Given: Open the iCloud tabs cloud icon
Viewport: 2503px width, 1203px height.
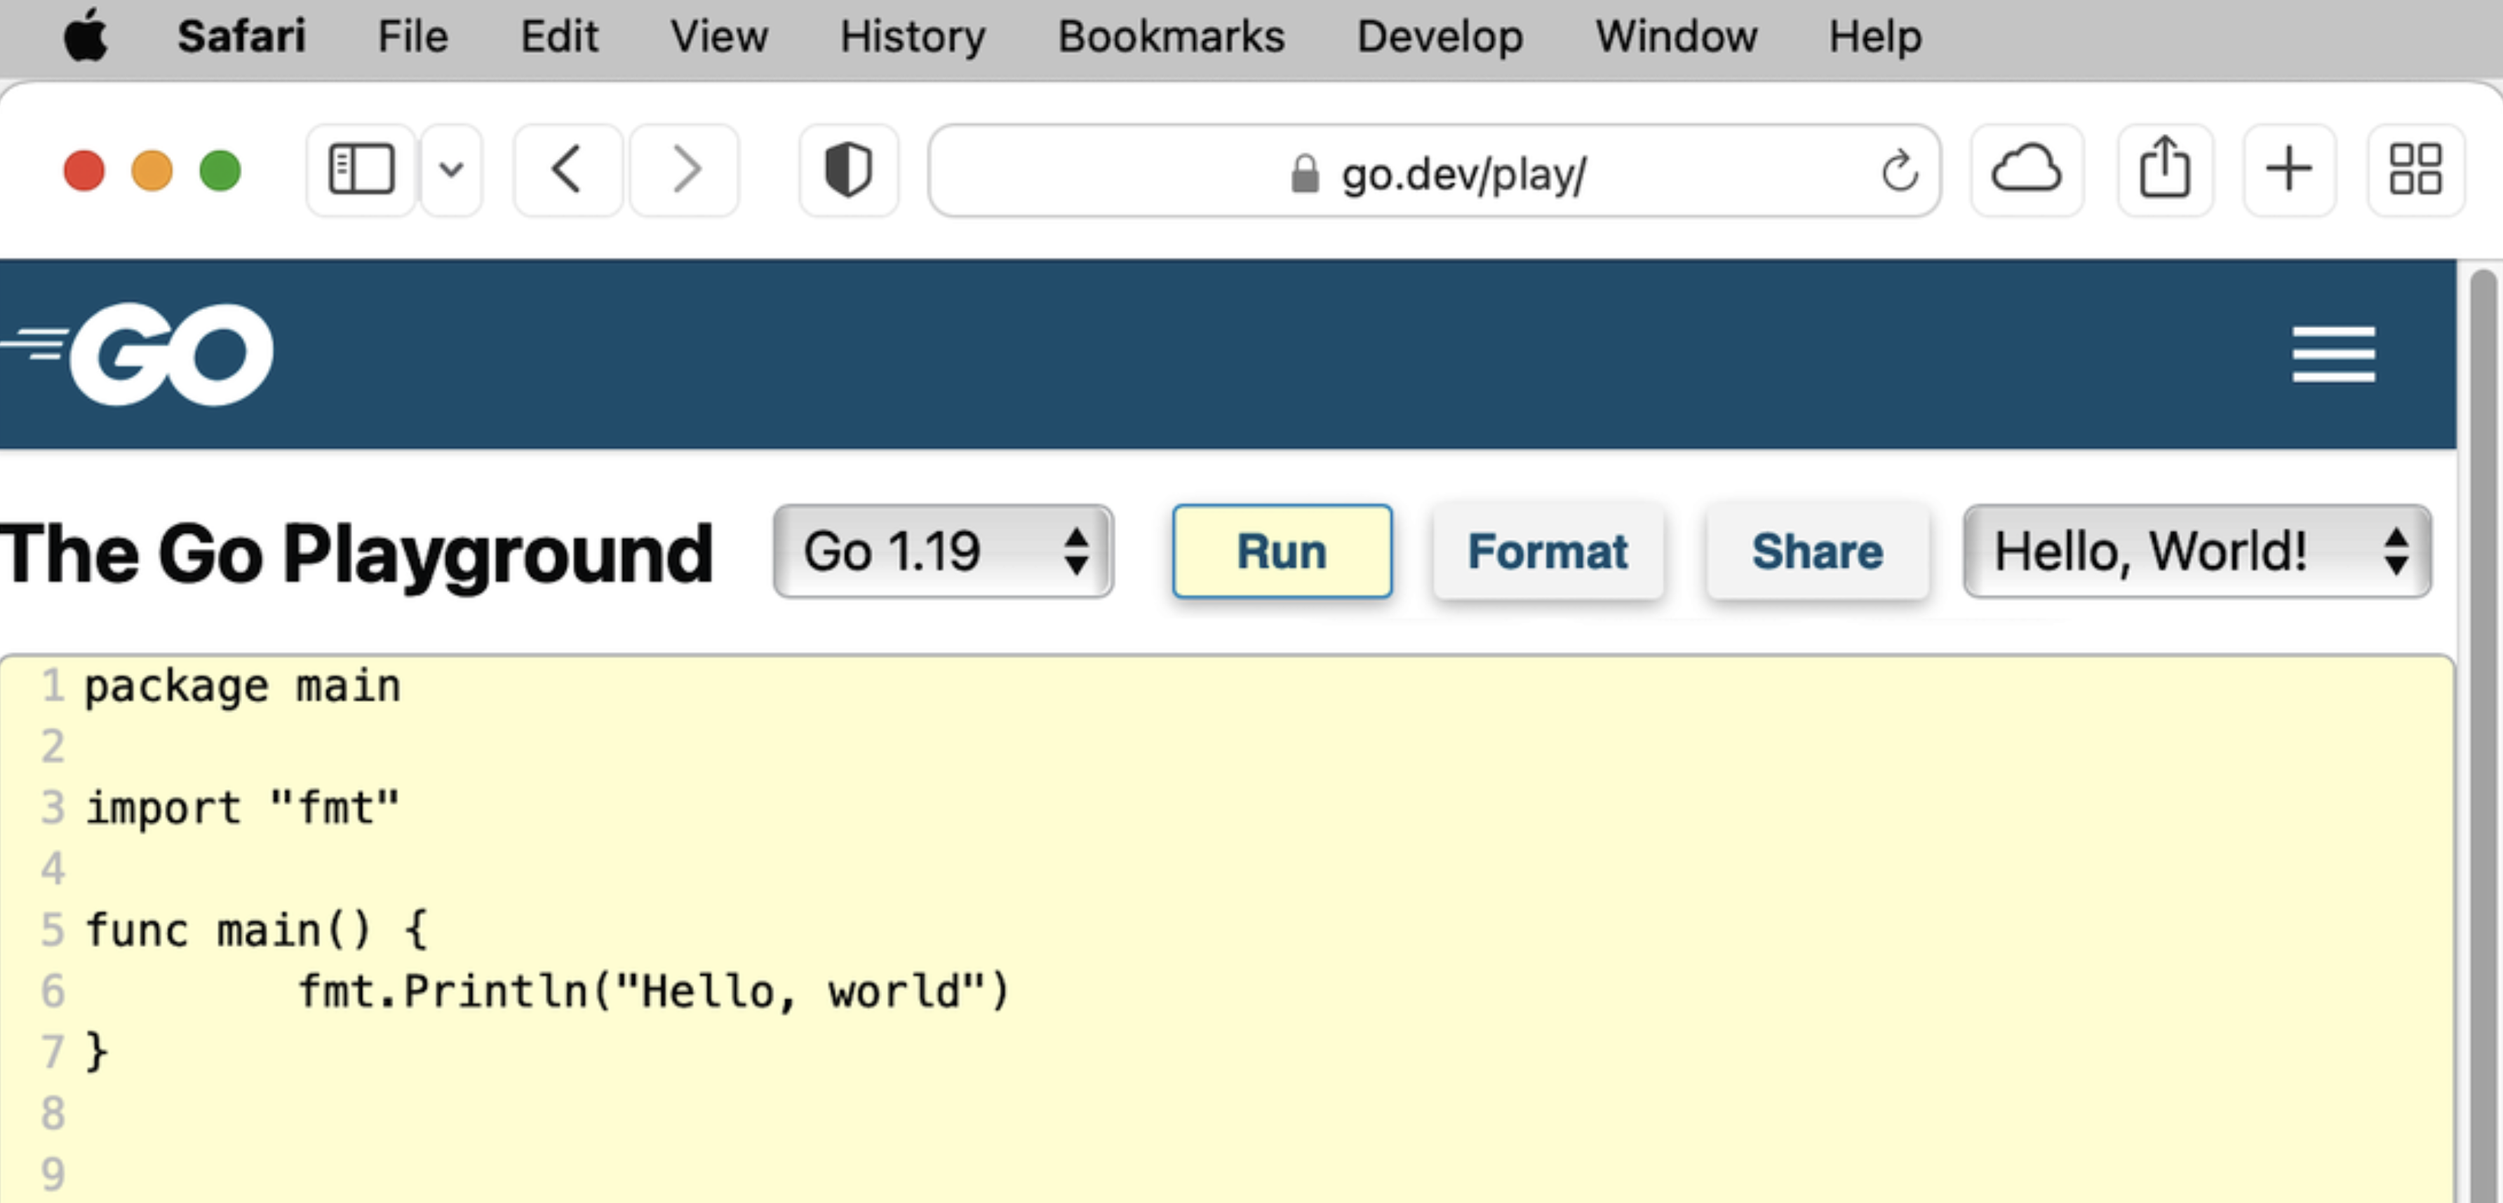Looking at the screenshot, I should (x=2026, y=170).
